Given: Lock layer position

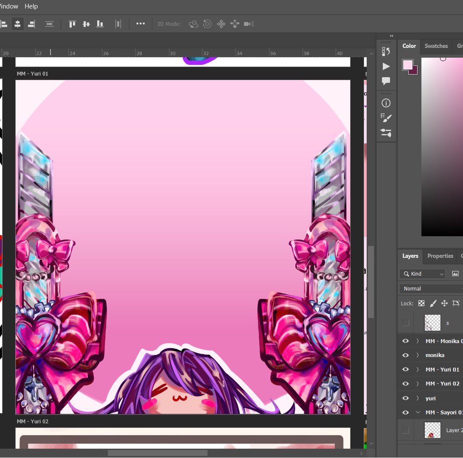Looking at the screenshot, I should click(444, 303).
